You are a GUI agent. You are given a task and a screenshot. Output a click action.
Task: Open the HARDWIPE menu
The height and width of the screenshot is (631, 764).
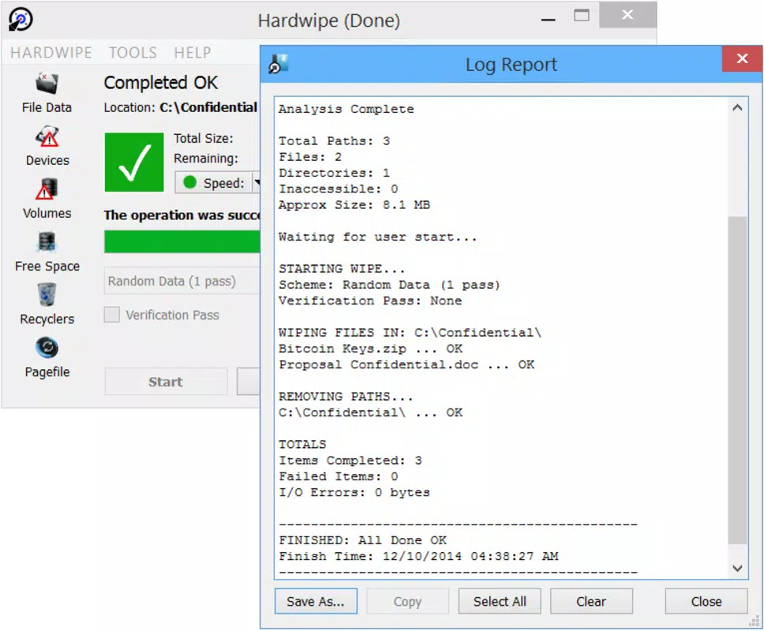(x=51, y=53)
